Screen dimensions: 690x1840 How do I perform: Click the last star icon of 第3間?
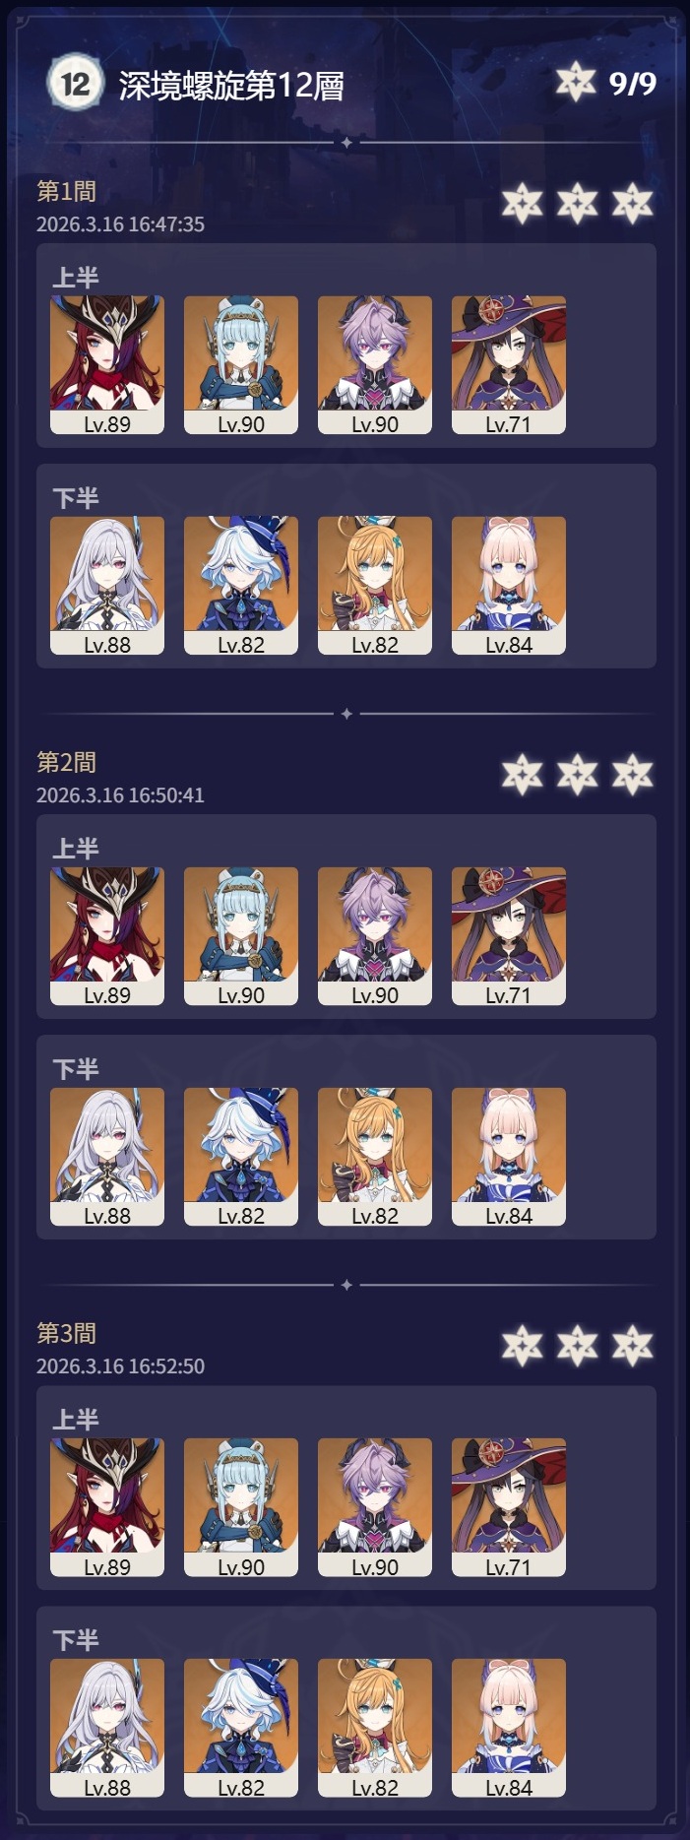tap(632, 1346)
